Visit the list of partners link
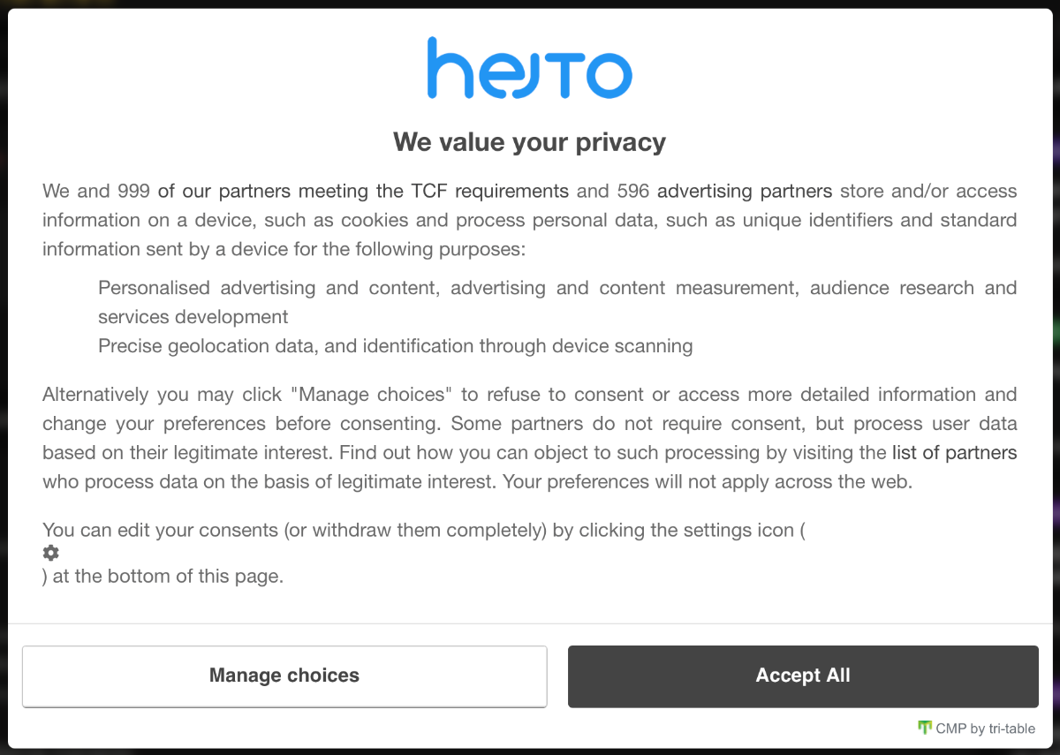1060x755 pixels. pos(954,453)
